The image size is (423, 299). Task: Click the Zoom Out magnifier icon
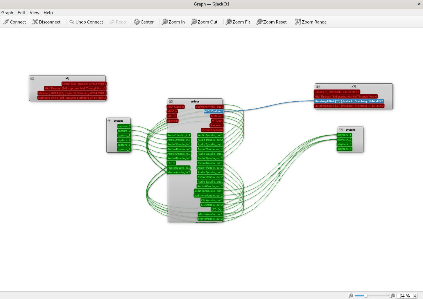point(194,22)
